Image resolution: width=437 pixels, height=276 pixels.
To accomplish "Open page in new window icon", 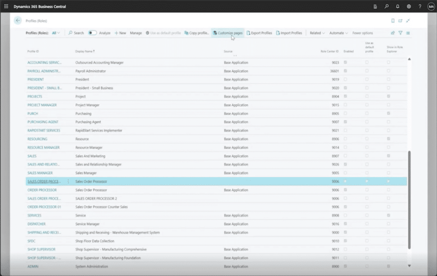I will click(400, 21).
